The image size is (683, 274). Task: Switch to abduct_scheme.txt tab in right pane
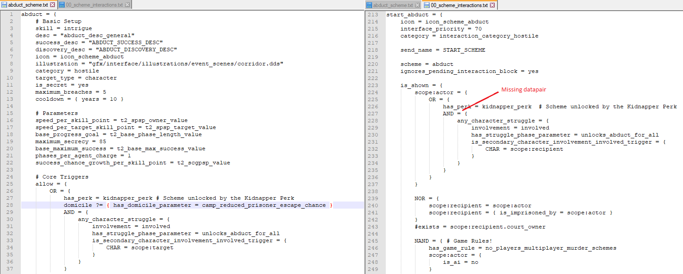(393, 5)
